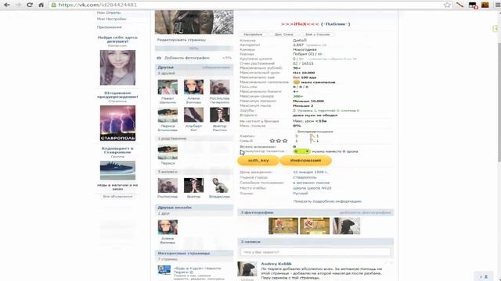Open the blue sneaker advertisement image
Screen dimensions: 501x281
click(x=117, y=170)
